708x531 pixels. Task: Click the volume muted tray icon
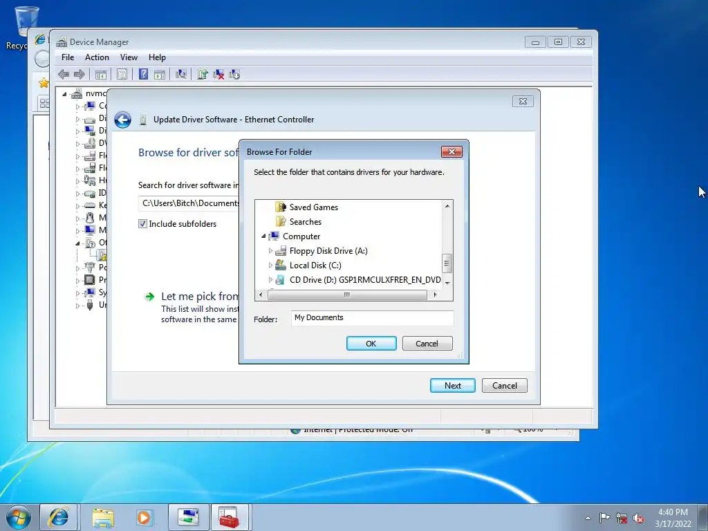(638, 518)
